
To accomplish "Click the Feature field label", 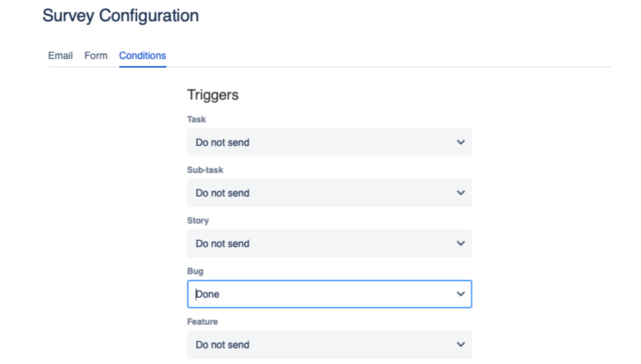I will click(202, 322).
